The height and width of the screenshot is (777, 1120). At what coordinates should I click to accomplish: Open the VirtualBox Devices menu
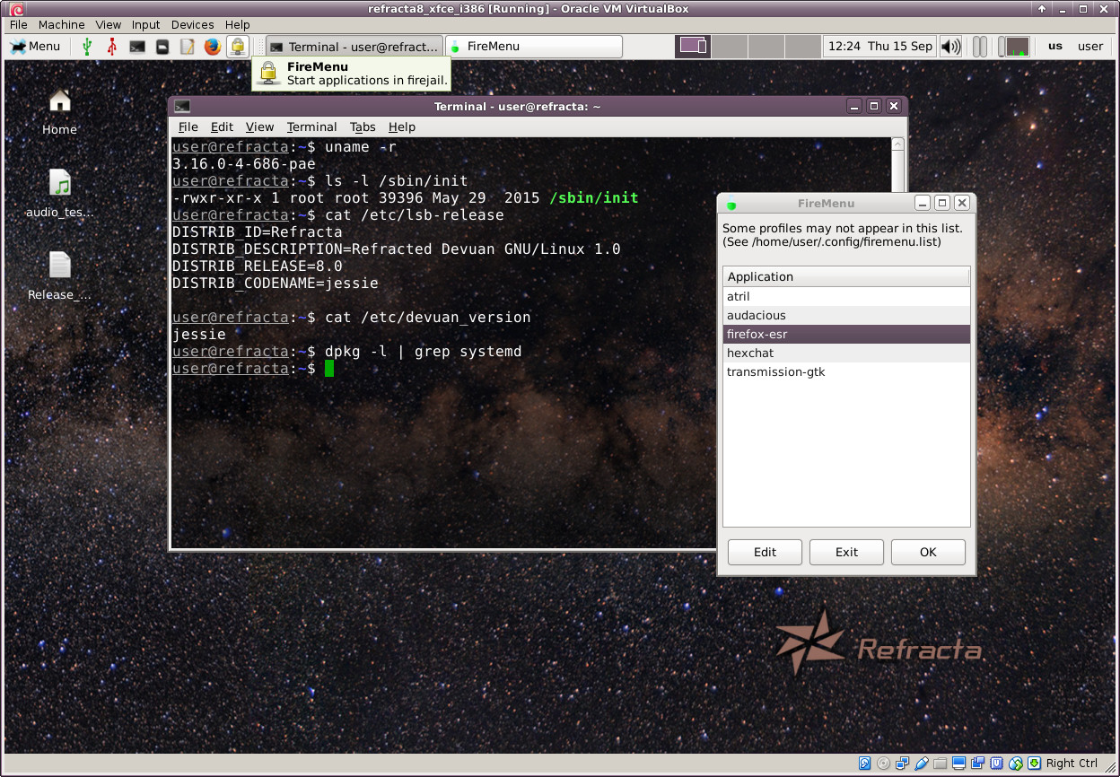193,24
